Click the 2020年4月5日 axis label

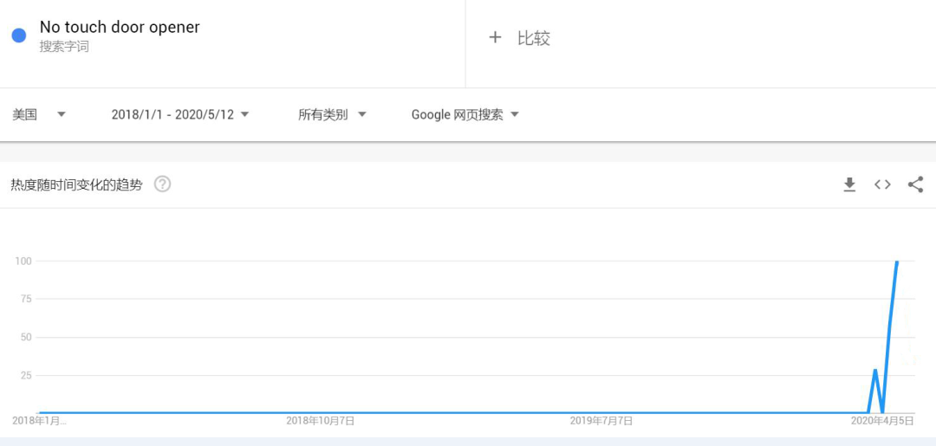pos(882,421)
